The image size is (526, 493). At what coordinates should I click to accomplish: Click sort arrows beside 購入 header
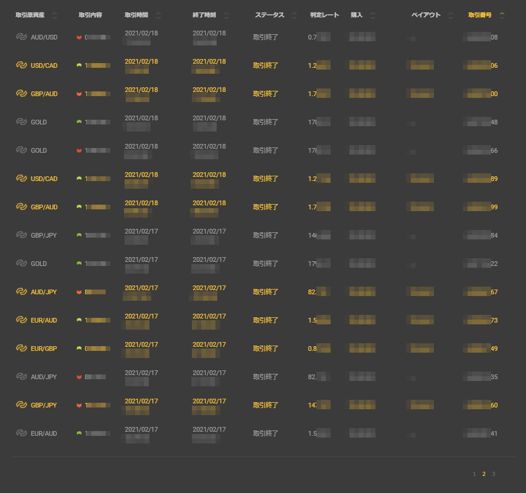373,15
